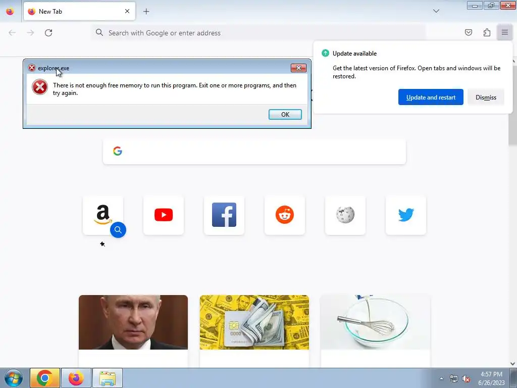The height and width of the screenshot is (388, 517).
Task: Click the pinned marker under Amazon tile
Action: [102, 244]
